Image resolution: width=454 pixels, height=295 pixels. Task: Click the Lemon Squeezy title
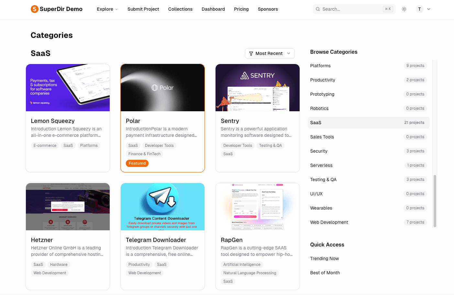click(53, 121)
